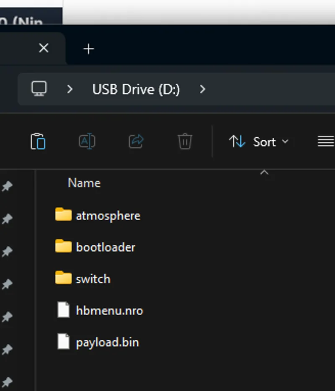Select the payload.bin file
Screen dimensions: 335x391
coord(107,342)
